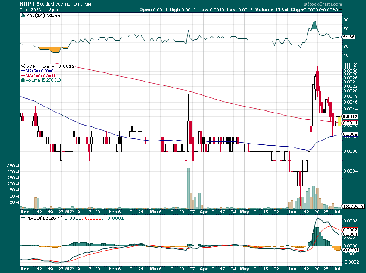Image resolution: width=366 pixels, height=273 pixels.
Task: Click the 'High 0.0012' header value
Action: [x=183, y=10]
